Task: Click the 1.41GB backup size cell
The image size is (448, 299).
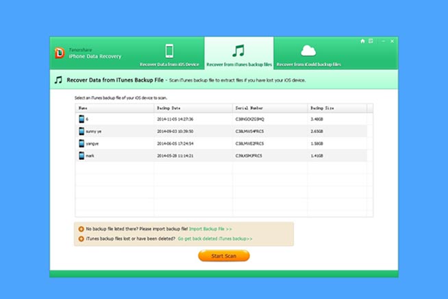Action: click(316, 156)
